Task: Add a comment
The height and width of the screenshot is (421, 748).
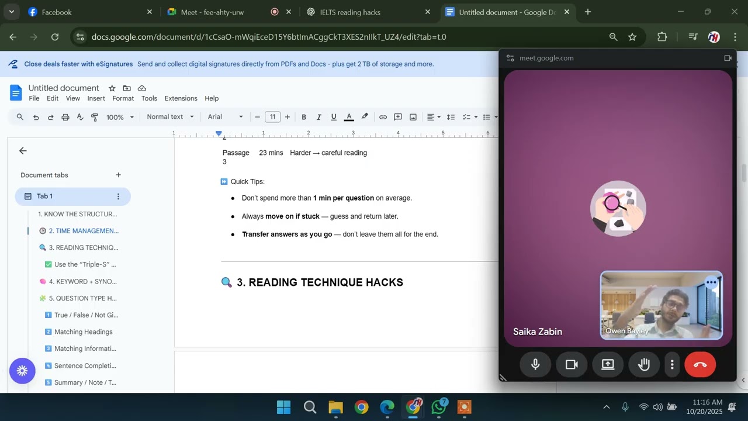Action: pos(398,117)
